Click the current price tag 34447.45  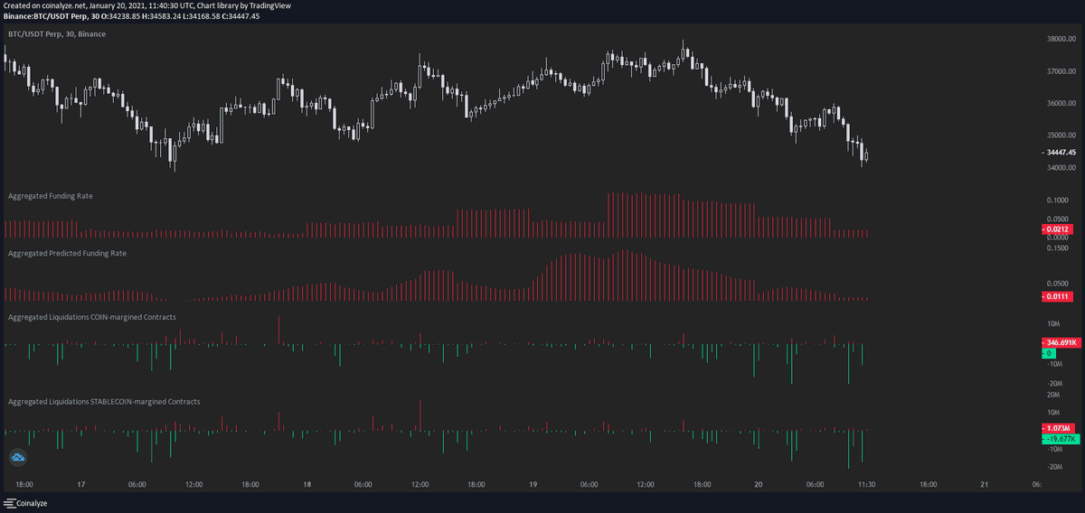pos(1059,153)
